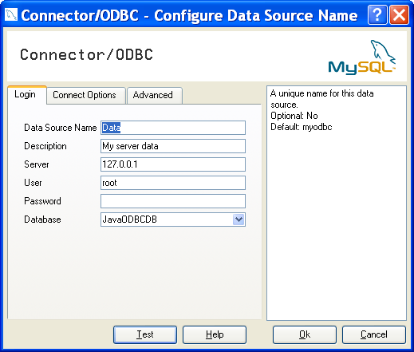Focus the empty Password field

[x=173, y=201]
